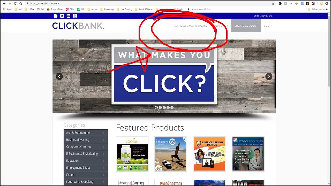Viewport: 331px width, 186px height.
Task: Click the black download-arrow extension icon
Action: pyautogui.click(x=307, y=4)
